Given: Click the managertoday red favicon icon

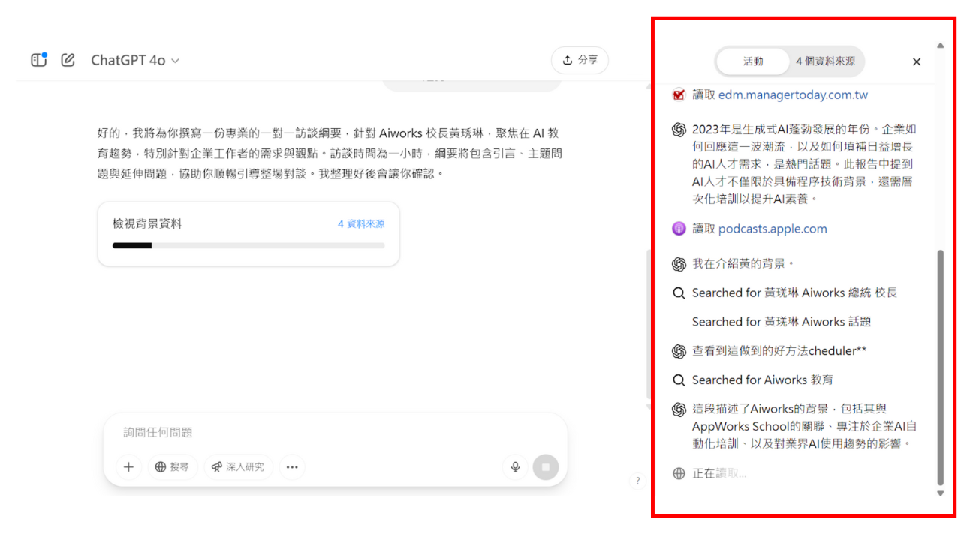Looking at the screenshot, I should pyautogui.click(x=679, y=94).
